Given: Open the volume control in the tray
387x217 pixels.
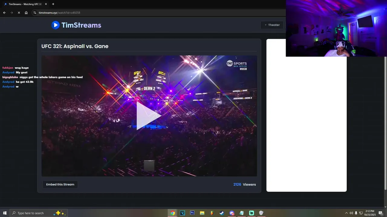Looking at the screenshot, I should (x=351, y=213).
